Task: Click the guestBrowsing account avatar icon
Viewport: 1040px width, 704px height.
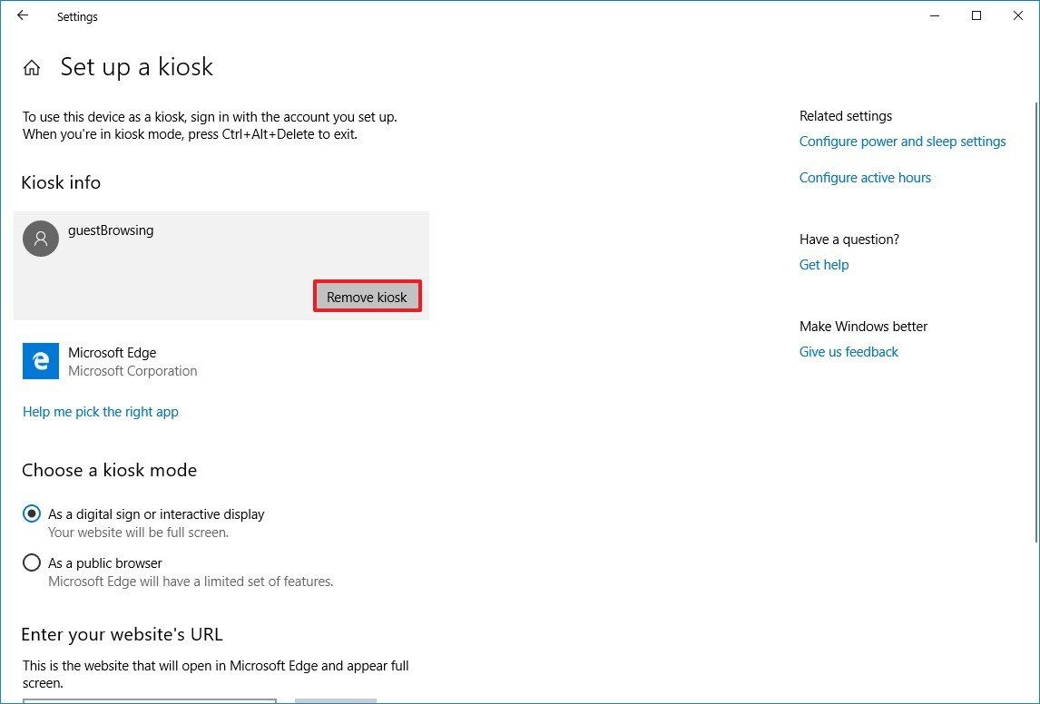Action: [x=40, y=238]
